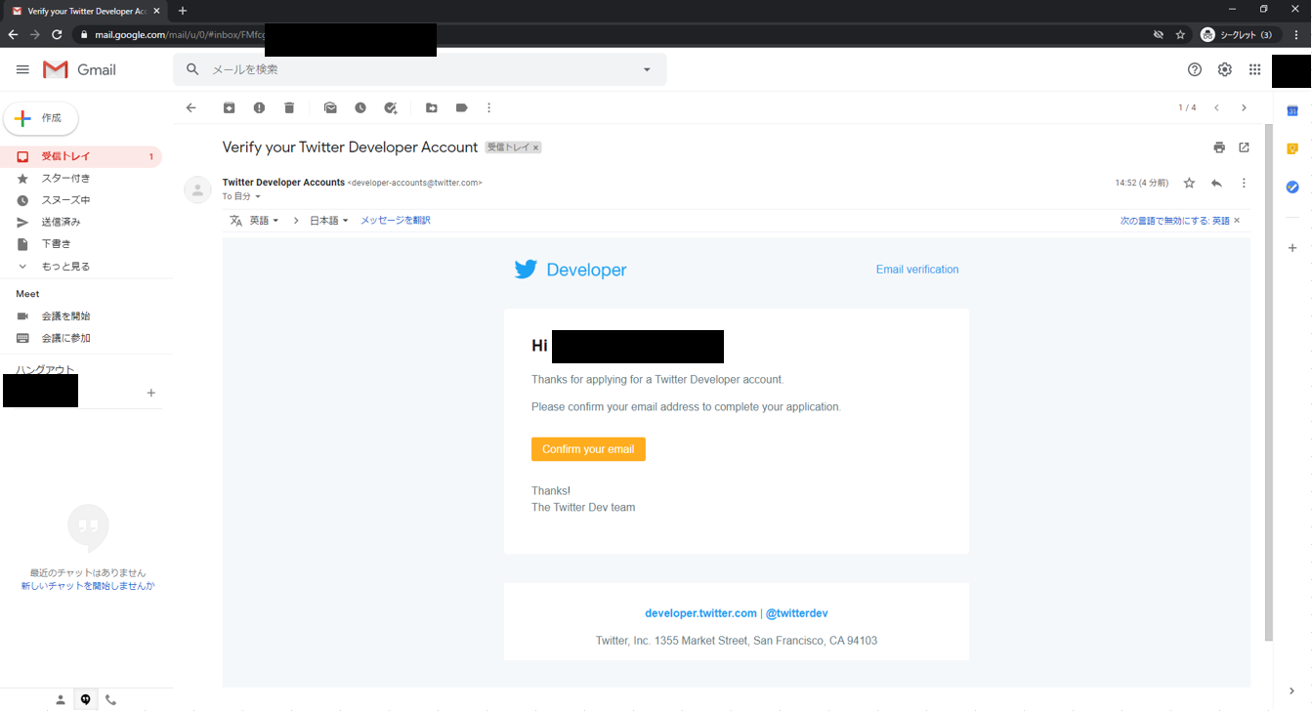Open the Gmail main menu hamburger icon

click(22, 69)
